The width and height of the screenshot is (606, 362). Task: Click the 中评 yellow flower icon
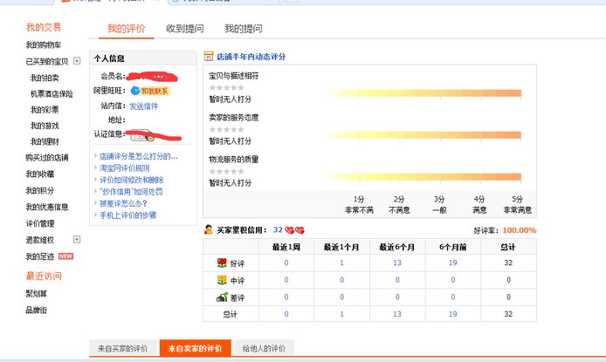(x=222, y=280)
